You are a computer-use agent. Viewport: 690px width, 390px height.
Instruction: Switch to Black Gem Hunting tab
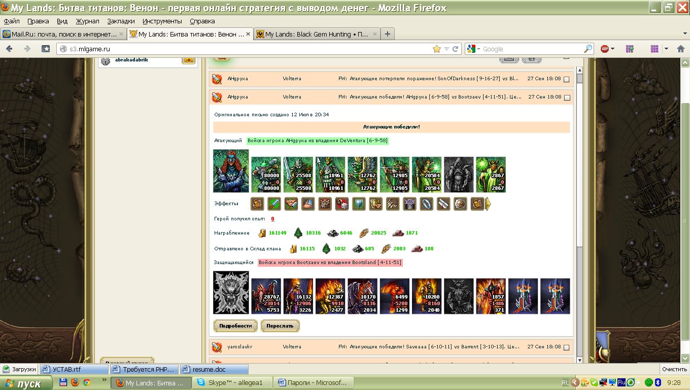pos(312,34)
